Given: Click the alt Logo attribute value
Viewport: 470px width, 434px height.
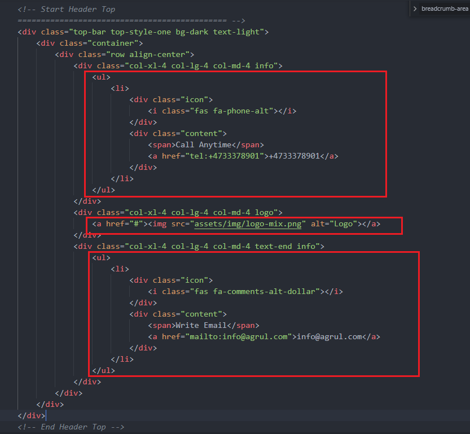Looking at the screenshot, I should tap(344, 224).
